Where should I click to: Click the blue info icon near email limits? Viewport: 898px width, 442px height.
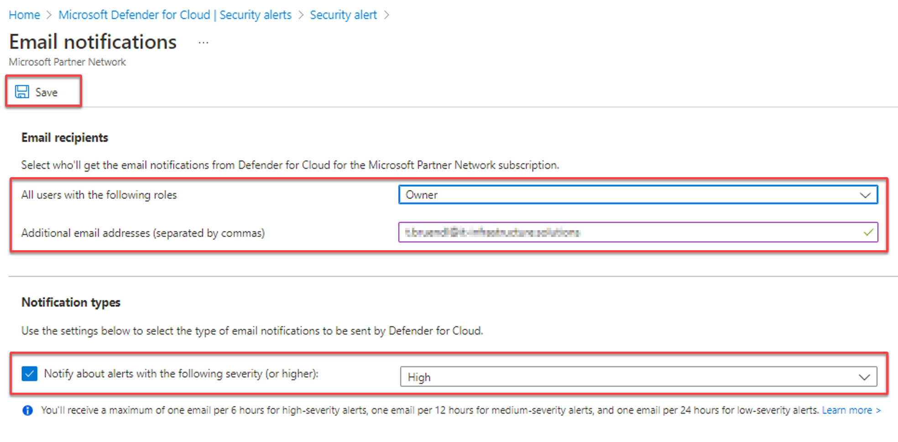28,410
